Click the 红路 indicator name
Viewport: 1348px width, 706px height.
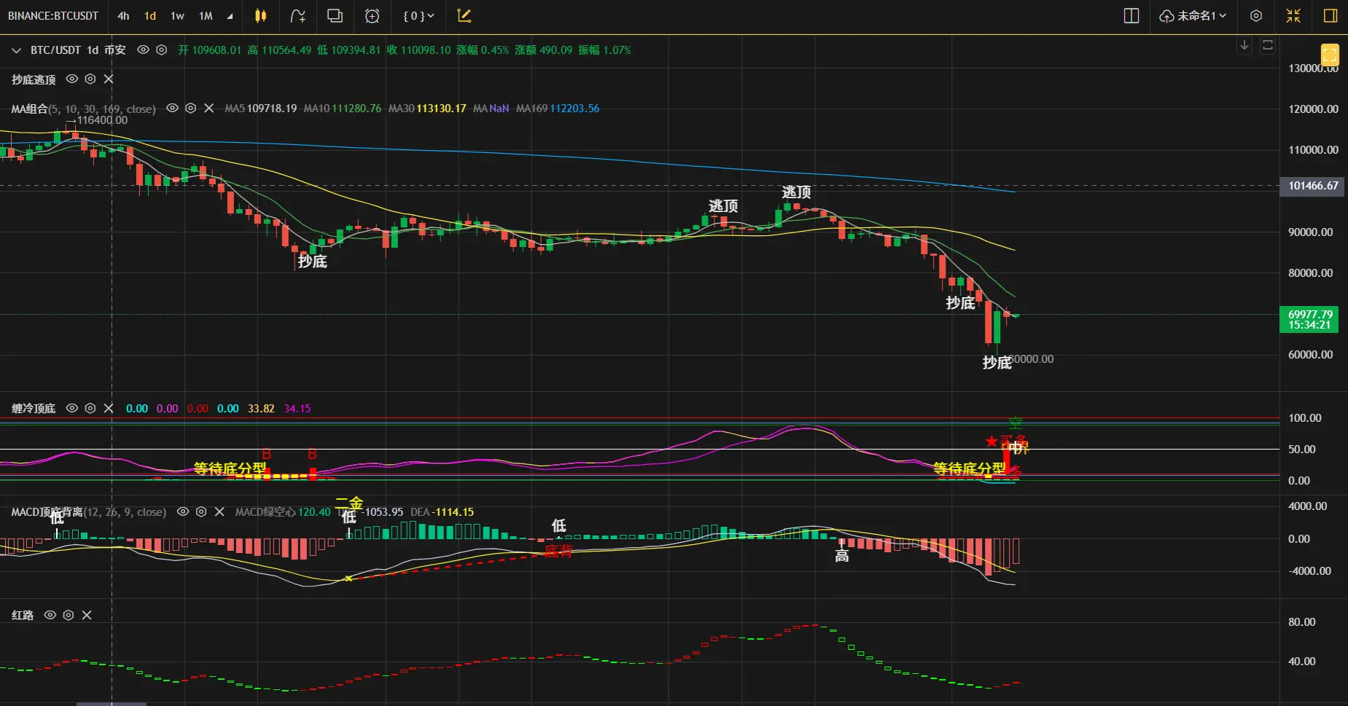click(23, 616)
